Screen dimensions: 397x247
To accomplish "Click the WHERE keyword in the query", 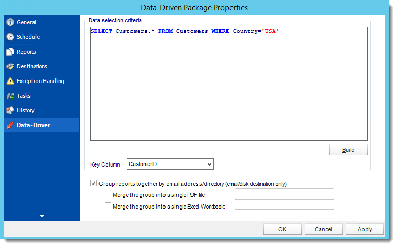I will pos(220,31).
